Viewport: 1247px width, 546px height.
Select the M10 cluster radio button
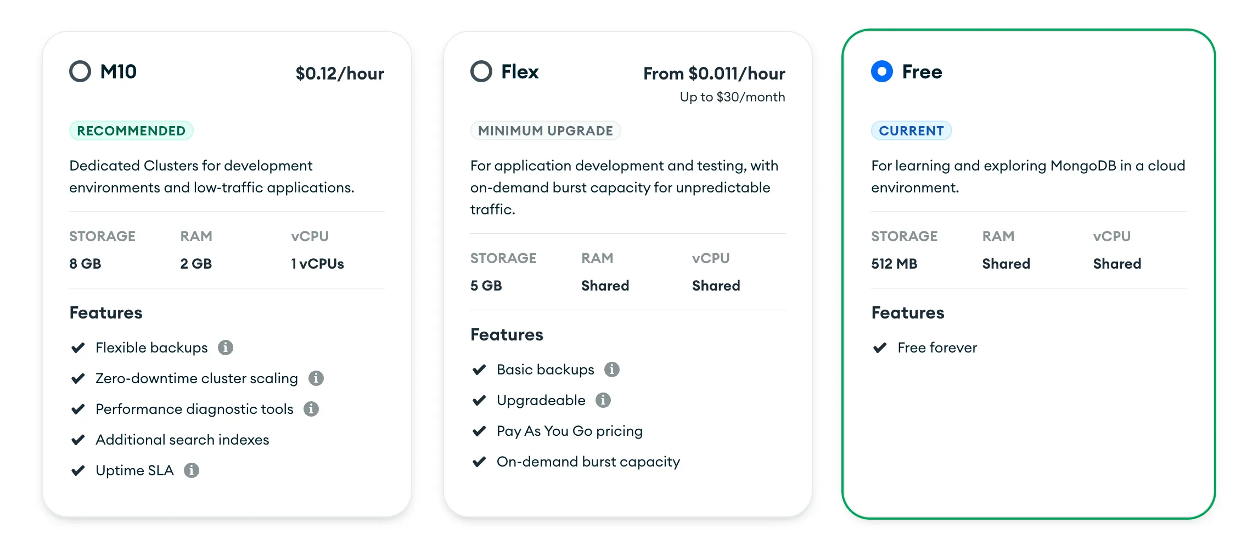tap(80, 71)
